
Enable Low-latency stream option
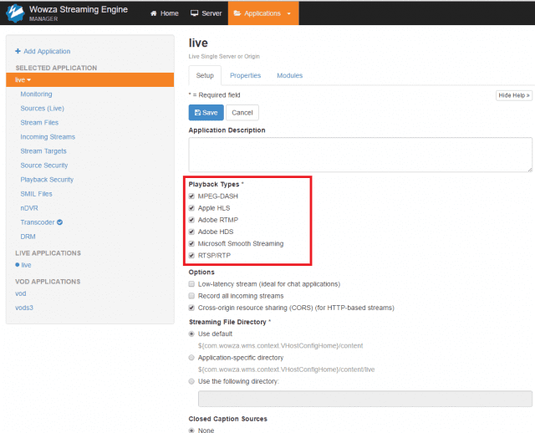[x=191, y=284]
